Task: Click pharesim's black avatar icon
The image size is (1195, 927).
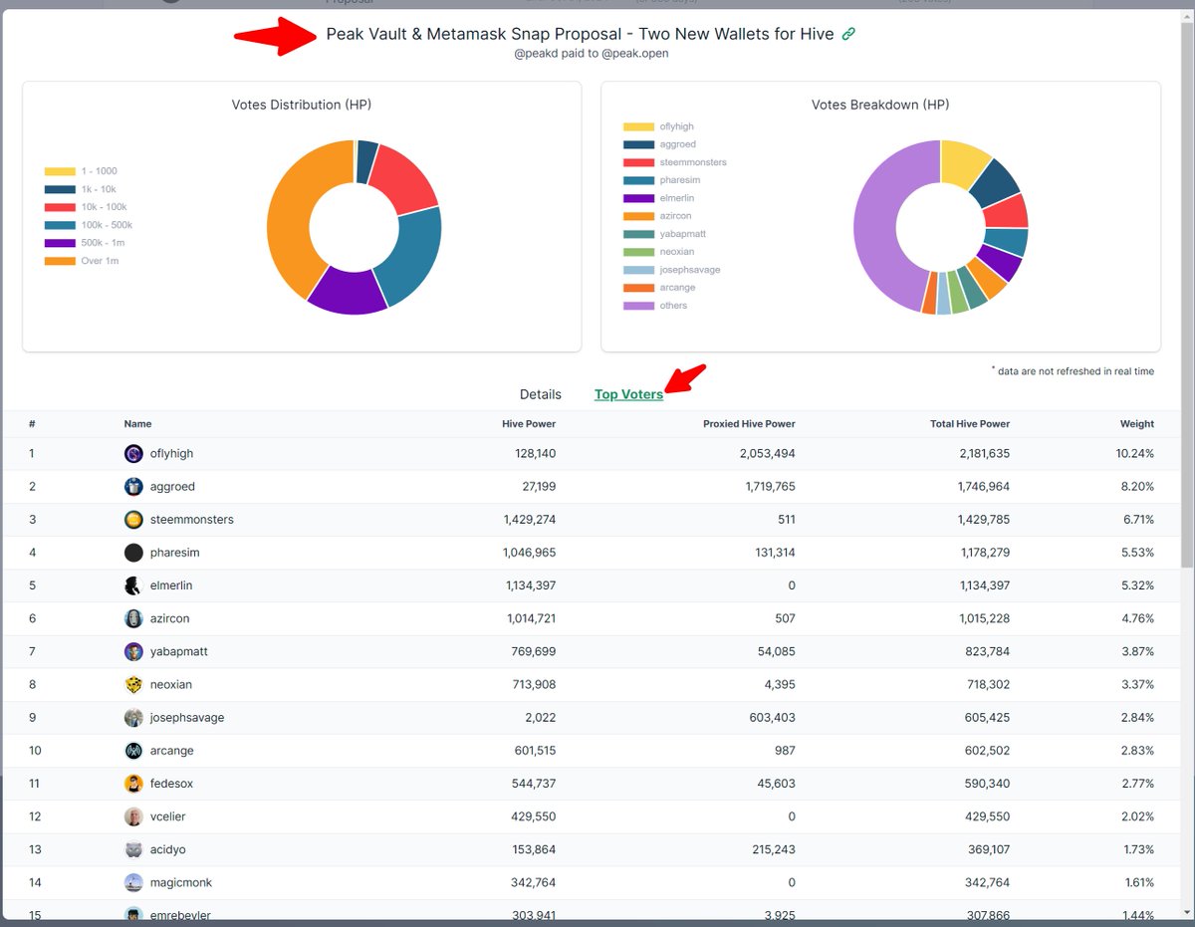Action: (x=133, y=552)
